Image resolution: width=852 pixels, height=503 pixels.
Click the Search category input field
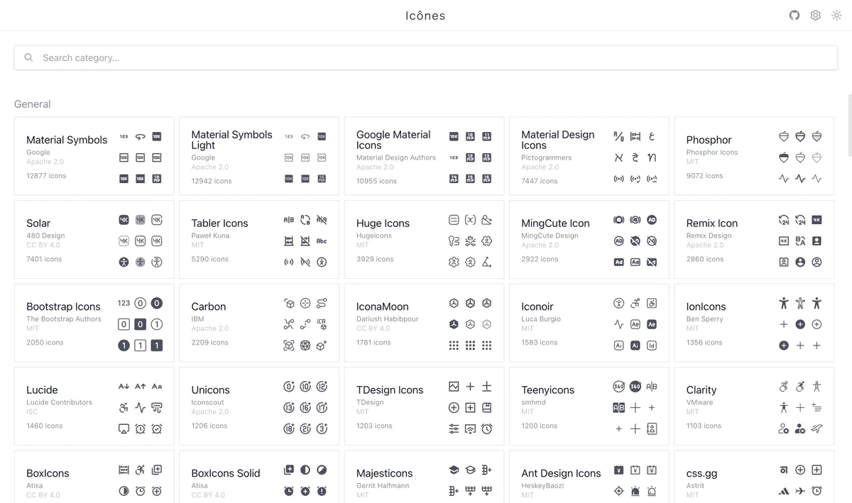click(x=426, y=57)
